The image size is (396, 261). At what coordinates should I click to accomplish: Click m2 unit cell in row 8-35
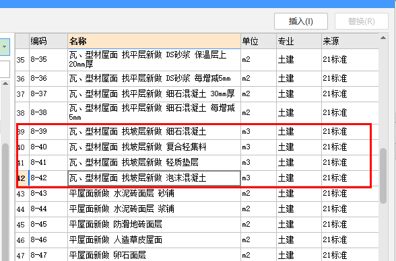(259, 60)
